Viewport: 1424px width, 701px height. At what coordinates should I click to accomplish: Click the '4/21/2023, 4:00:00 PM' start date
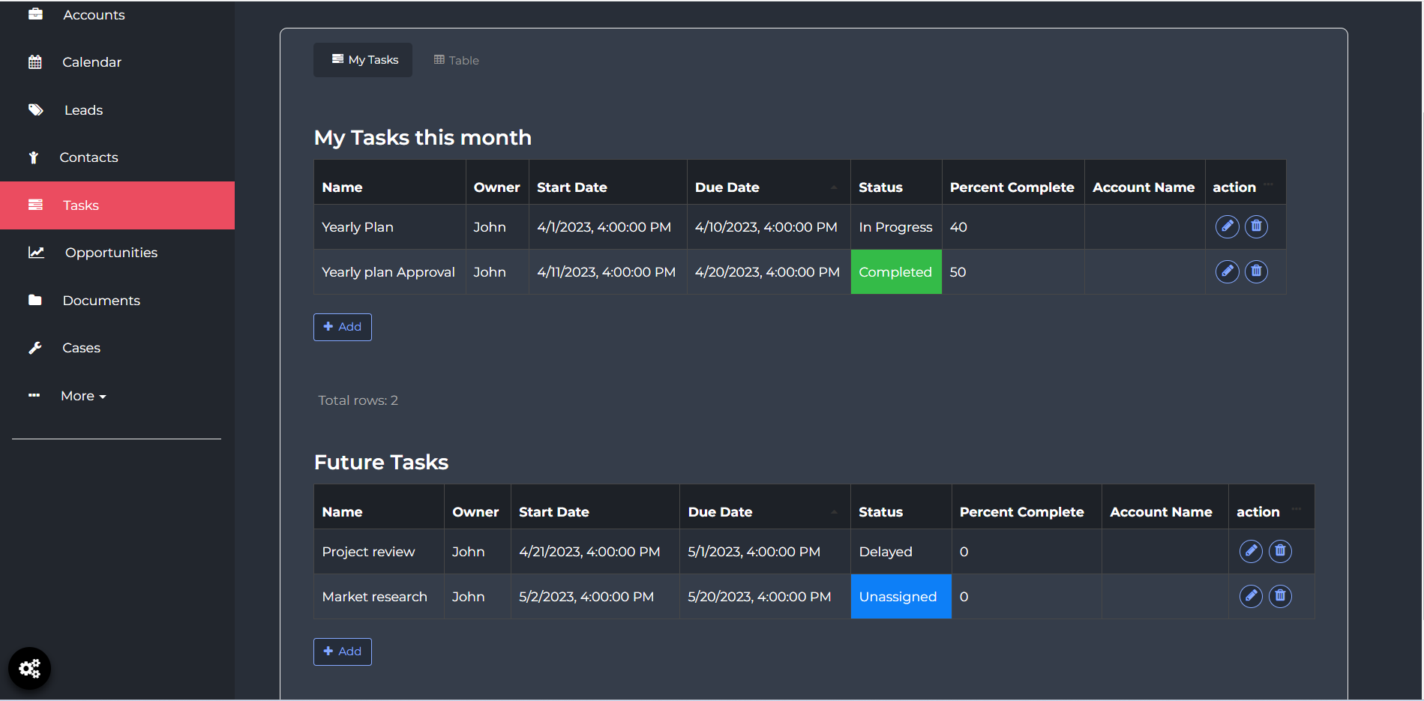(x=589, y=552)
